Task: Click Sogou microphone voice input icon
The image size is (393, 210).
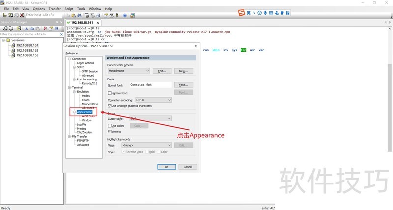Action: coord(265,13)
